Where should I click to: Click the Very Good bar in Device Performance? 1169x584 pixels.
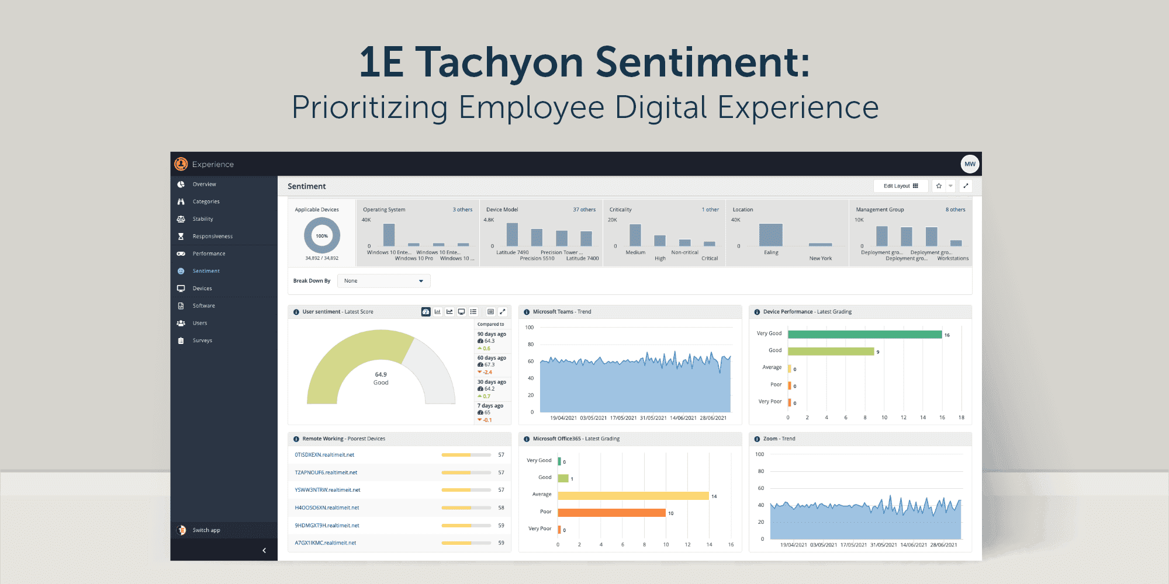pyautogui.click(x=864, y=335)
